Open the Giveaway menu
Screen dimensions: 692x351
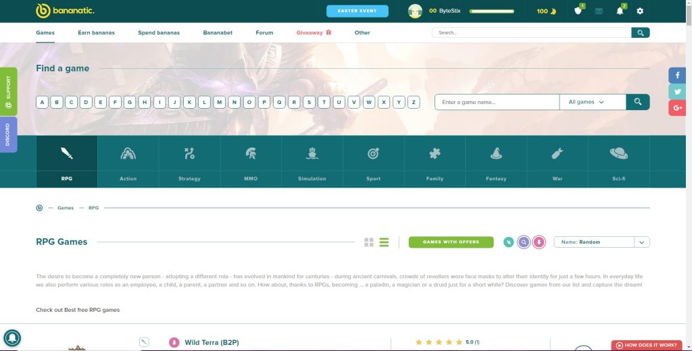click(x=314, y=32)
